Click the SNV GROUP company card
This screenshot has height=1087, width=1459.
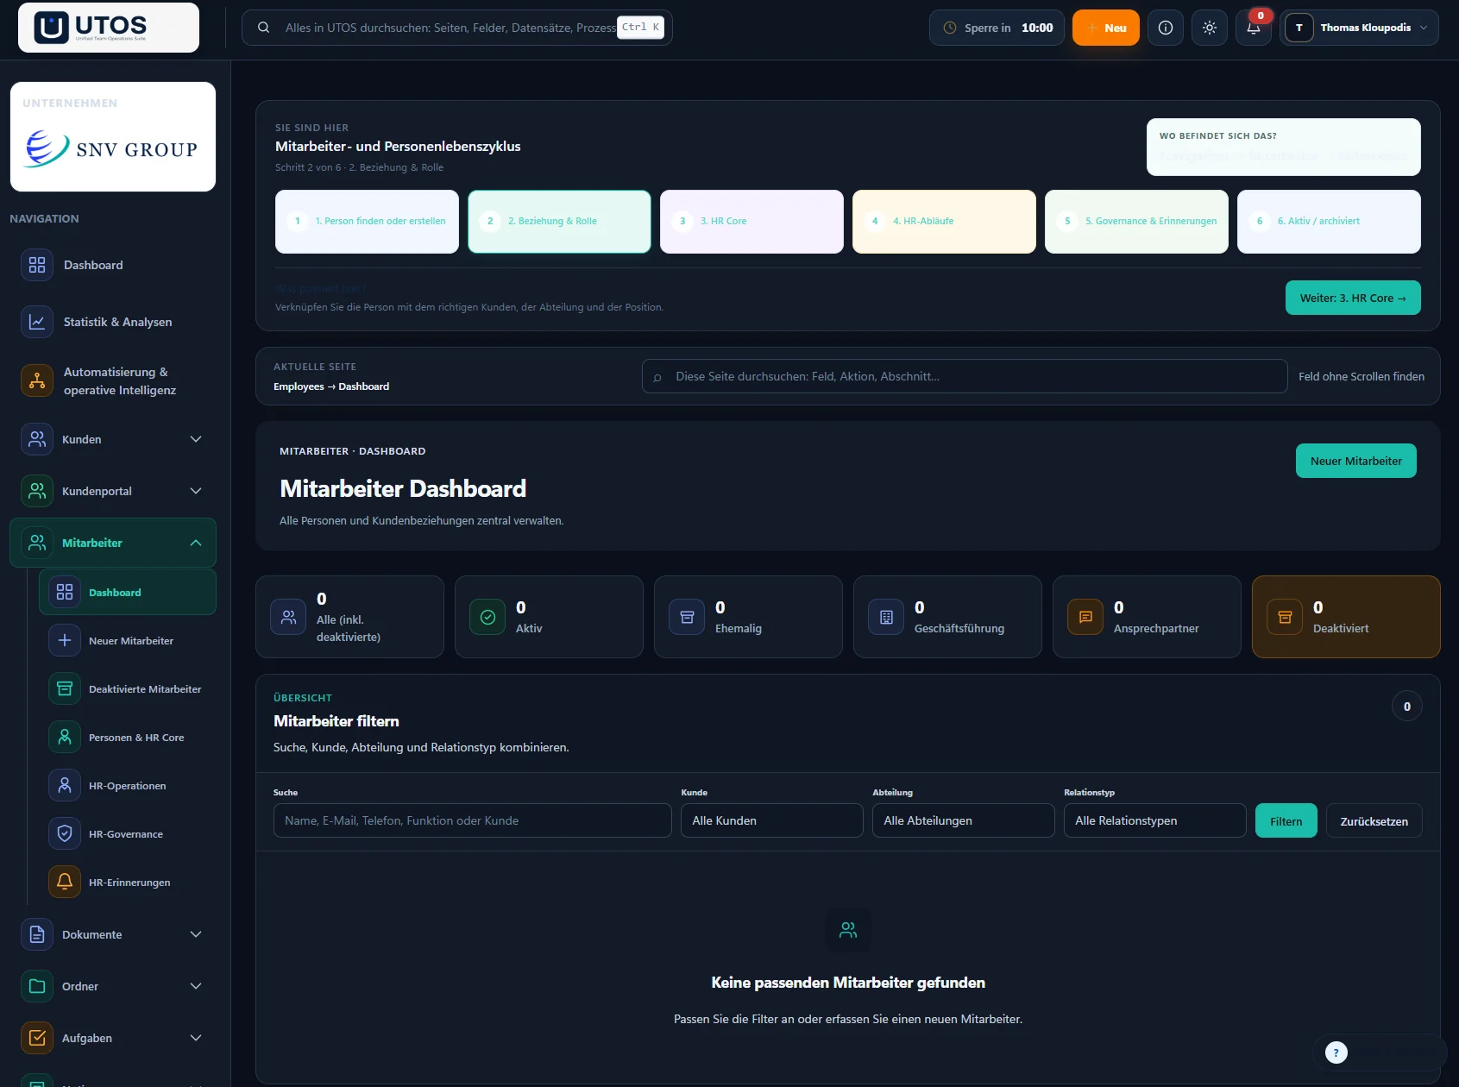[113, 136]
